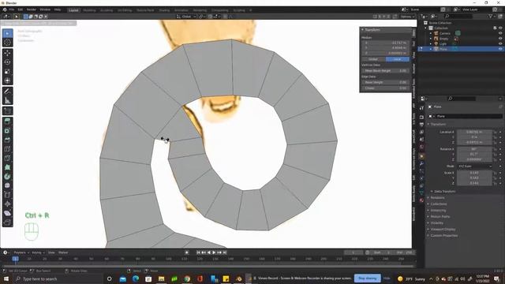The width and height of the screenshot is (505, 284).
Task: Switch Median coordinates to Local
Action: coord(398,59)
